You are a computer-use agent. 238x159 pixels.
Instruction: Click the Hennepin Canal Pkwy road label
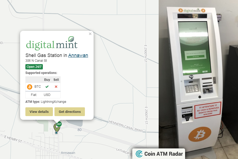point(126,126)
